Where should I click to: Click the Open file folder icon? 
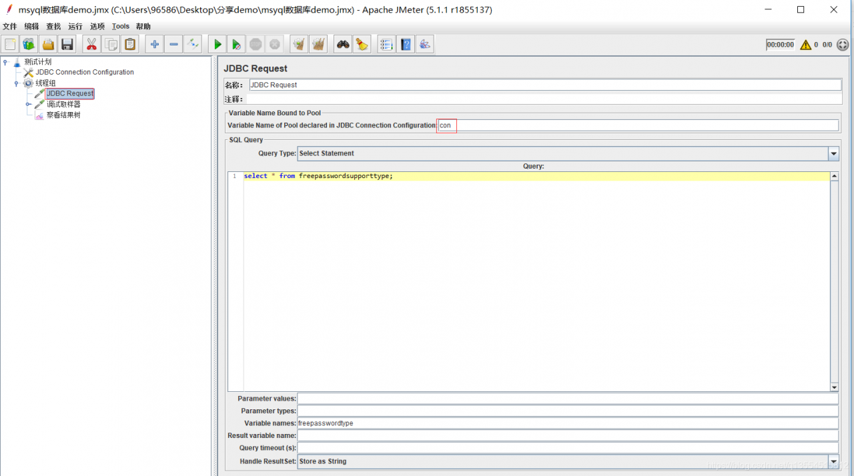pyautogui.click(x=48, y=45)
